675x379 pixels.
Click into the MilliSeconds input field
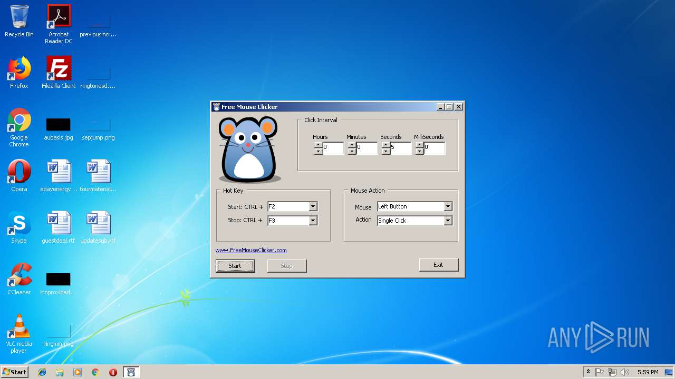point(434,148)
